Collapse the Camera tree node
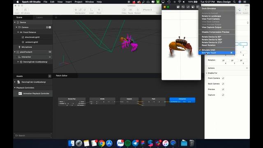The width and height of the screenshot is (263, 148). pos(16,27)
